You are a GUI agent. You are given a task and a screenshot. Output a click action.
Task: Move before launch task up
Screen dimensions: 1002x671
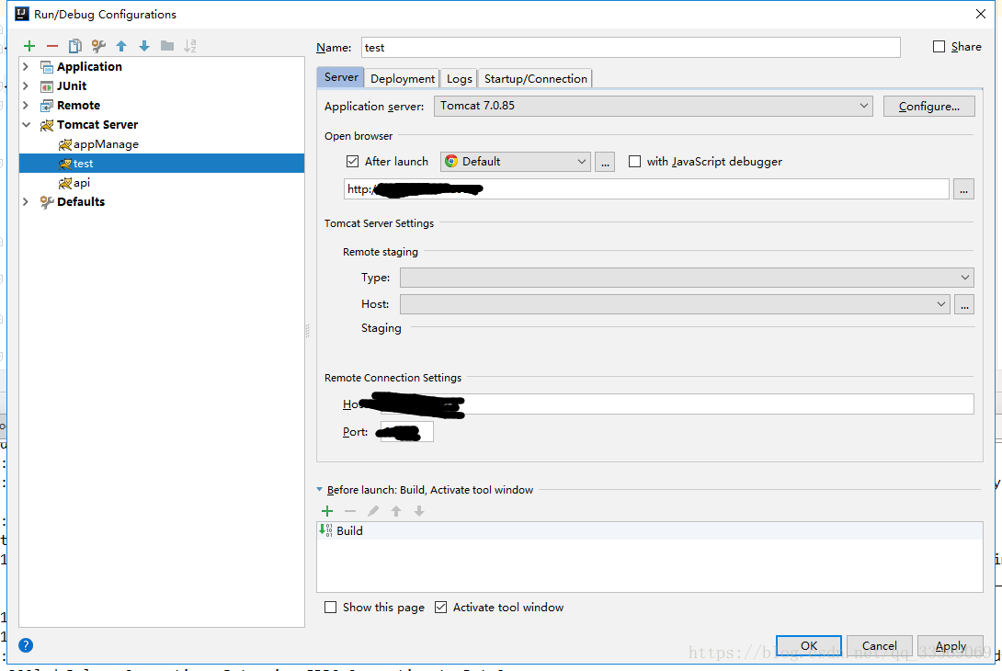396,511
